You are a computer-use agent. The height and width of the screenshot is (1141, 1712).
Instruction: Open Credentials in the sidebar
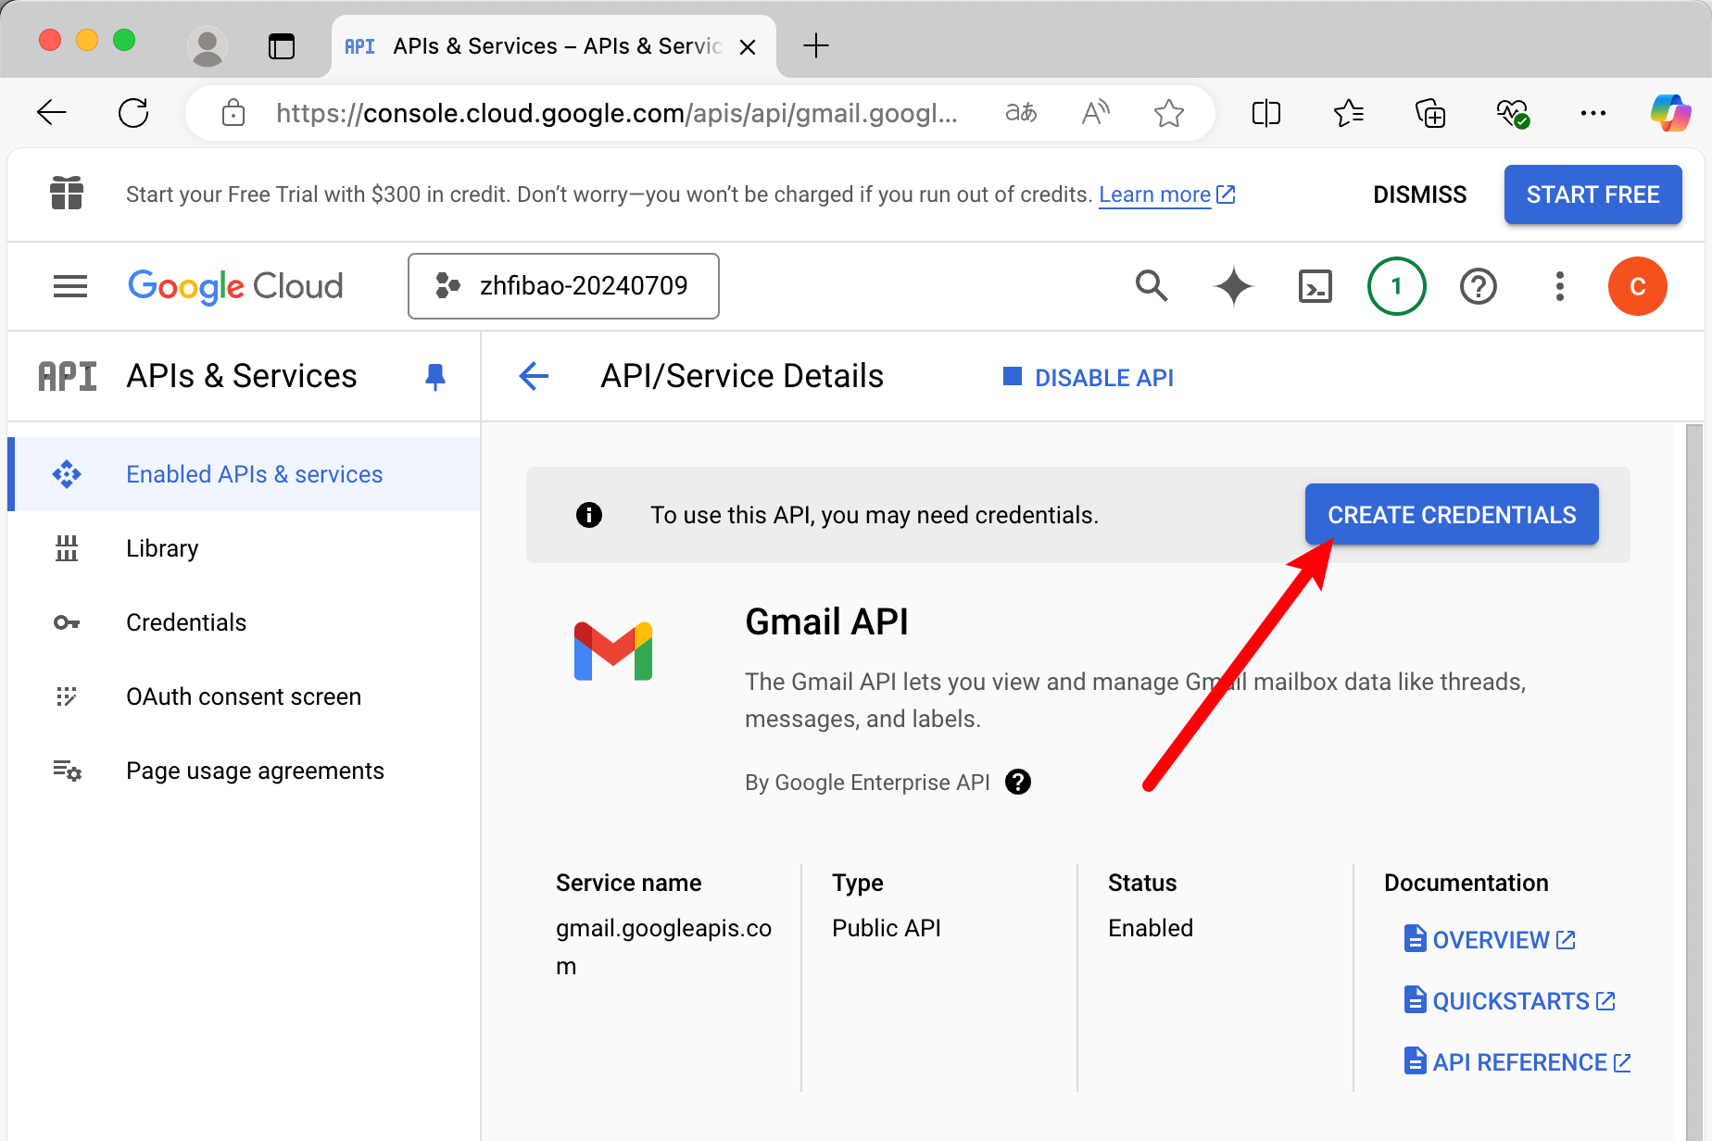coord(244,622)
